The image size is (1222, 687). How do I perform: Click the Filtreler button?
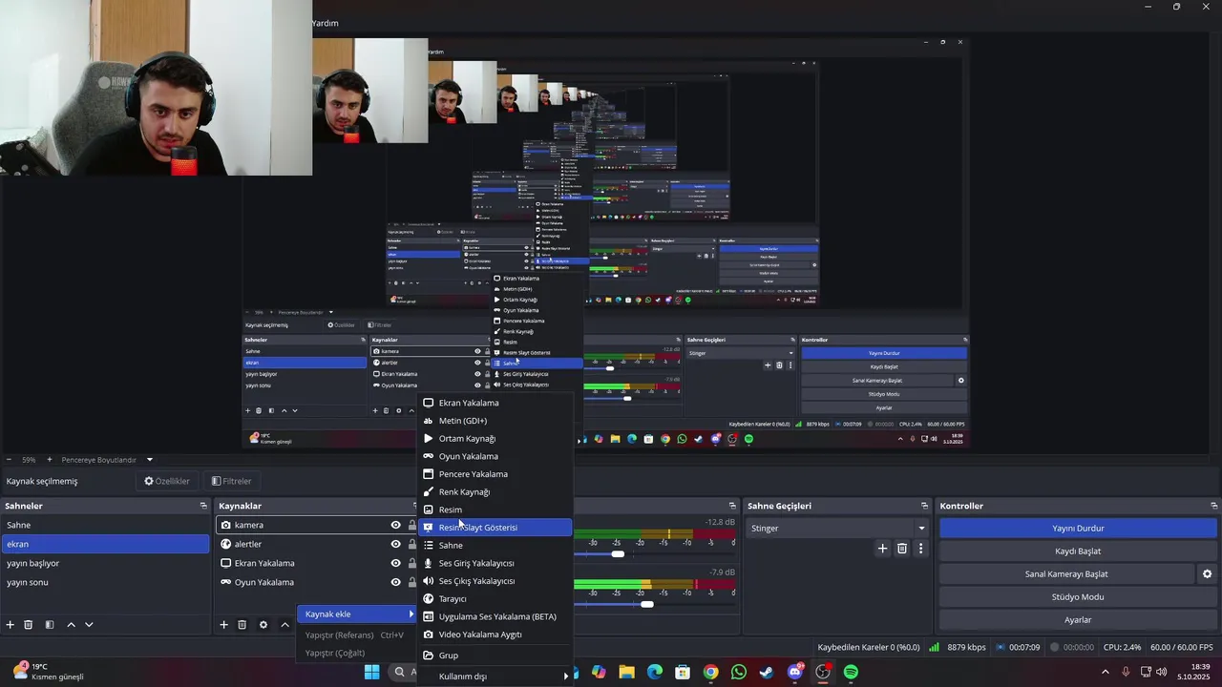pyautogui.click(x=232, y=481)
